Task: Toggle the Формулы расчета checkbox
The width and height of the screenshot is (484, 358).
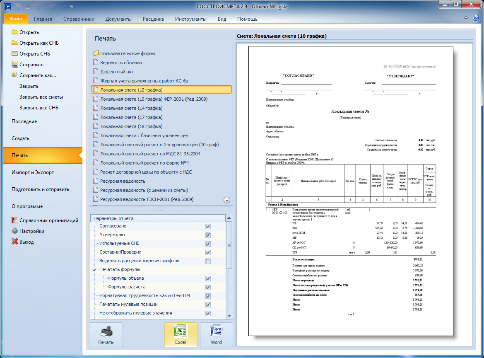Action: (208, 287)
